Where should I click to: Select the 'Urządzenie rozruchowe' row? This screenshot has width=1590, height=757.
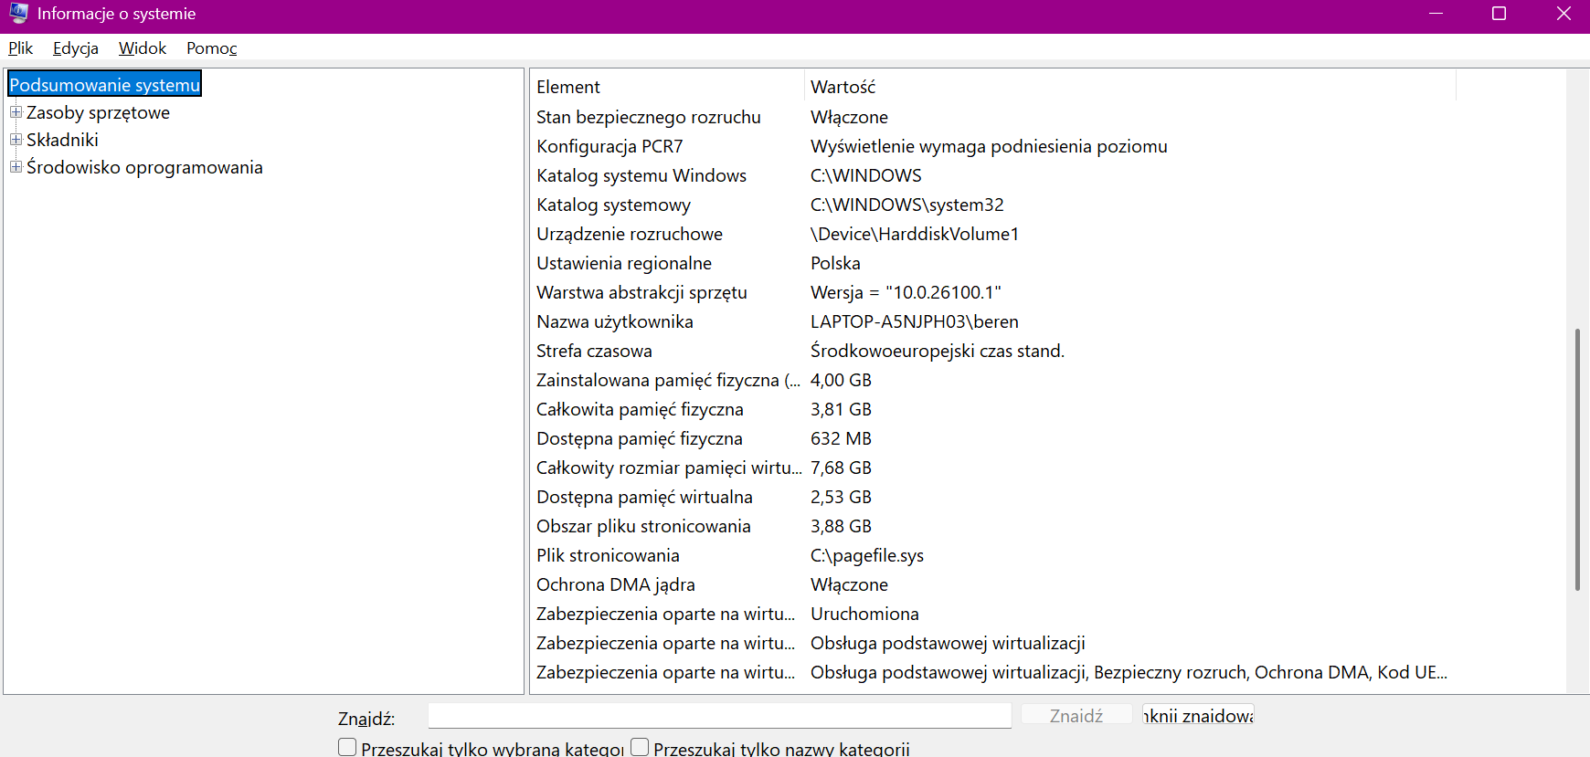click(993, 234)
